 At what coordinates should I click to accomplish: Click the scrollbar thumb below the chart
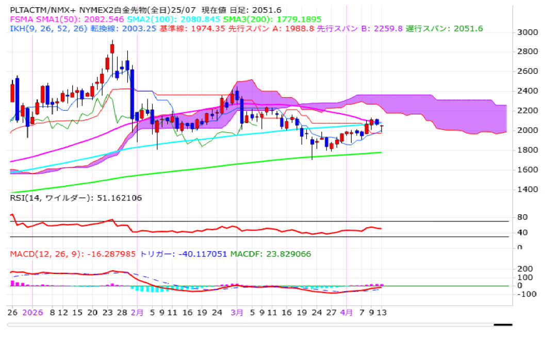(502, 325)
